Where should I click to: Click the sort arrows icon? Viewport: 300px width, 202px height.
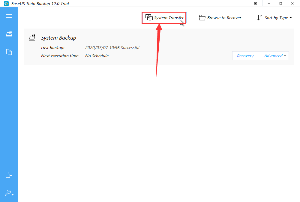260,18
